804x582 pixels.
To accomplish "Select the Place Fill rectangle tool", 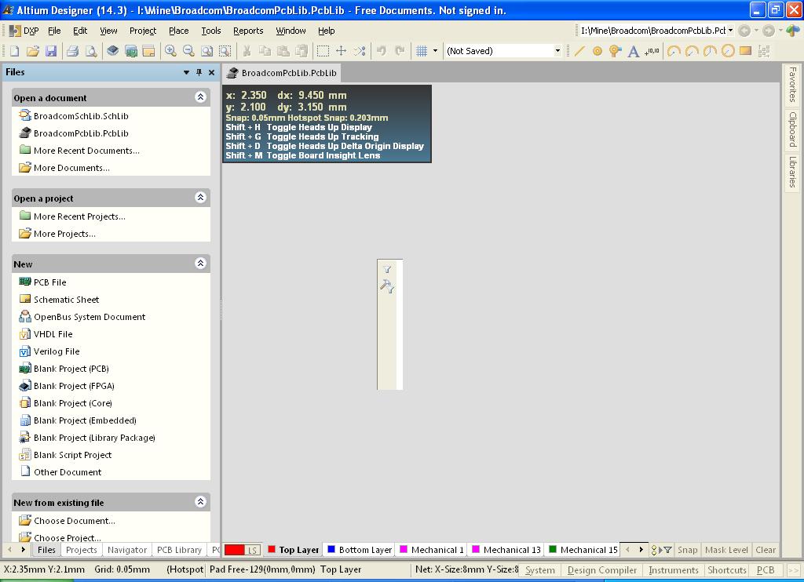I will [746, 51].
